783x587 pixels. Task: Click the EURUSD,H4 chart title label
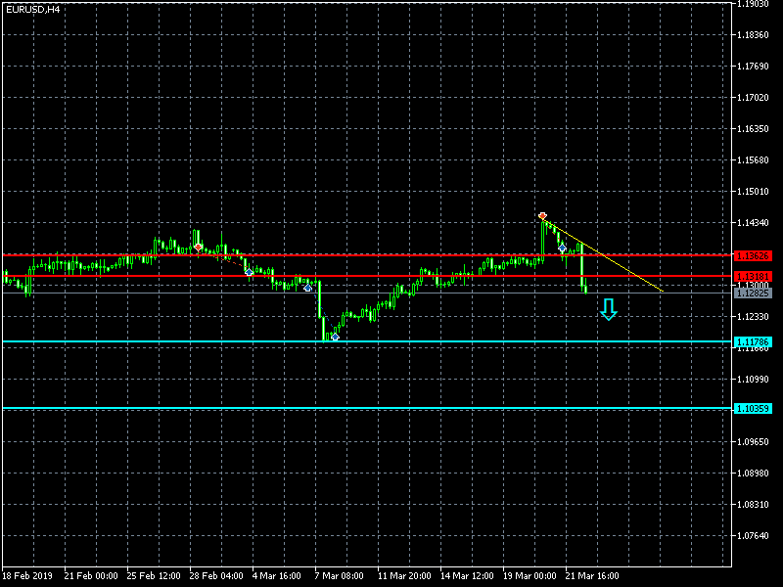(x=33, y=9)
